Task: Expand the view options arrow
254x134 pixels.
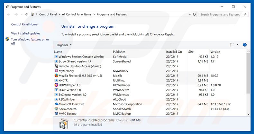Action: [237, 45]
